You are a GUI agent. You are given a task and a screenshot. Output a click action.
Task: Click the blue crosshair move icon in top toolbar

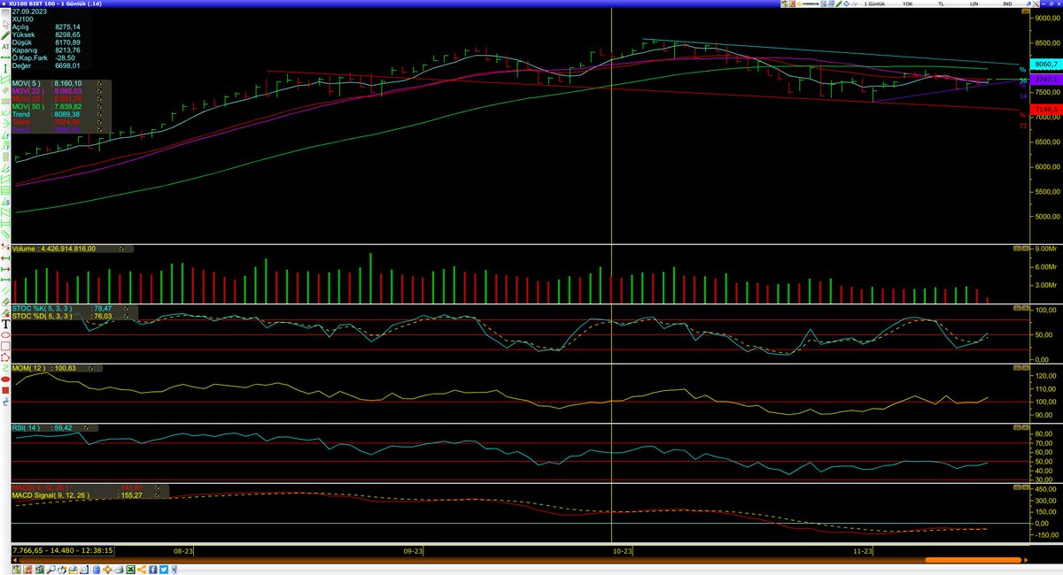(x=847, y=4)
